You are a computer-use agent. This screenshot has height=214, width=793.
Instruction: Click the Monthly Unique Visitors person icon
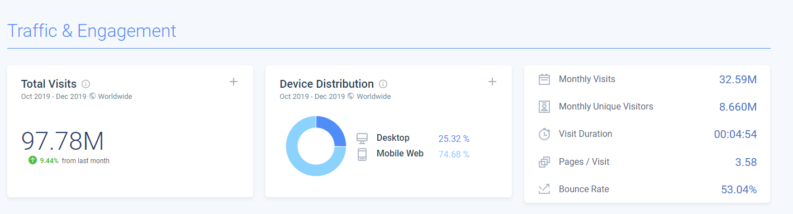[544, 107]
